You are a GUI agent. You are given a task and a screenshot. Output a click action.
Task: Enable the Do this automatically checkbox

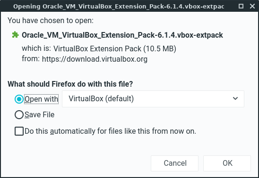click(x=19, y=131)
